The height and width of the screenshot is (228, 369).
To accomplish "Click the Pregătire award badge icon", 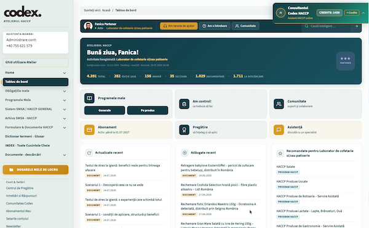I will point(184,130).
